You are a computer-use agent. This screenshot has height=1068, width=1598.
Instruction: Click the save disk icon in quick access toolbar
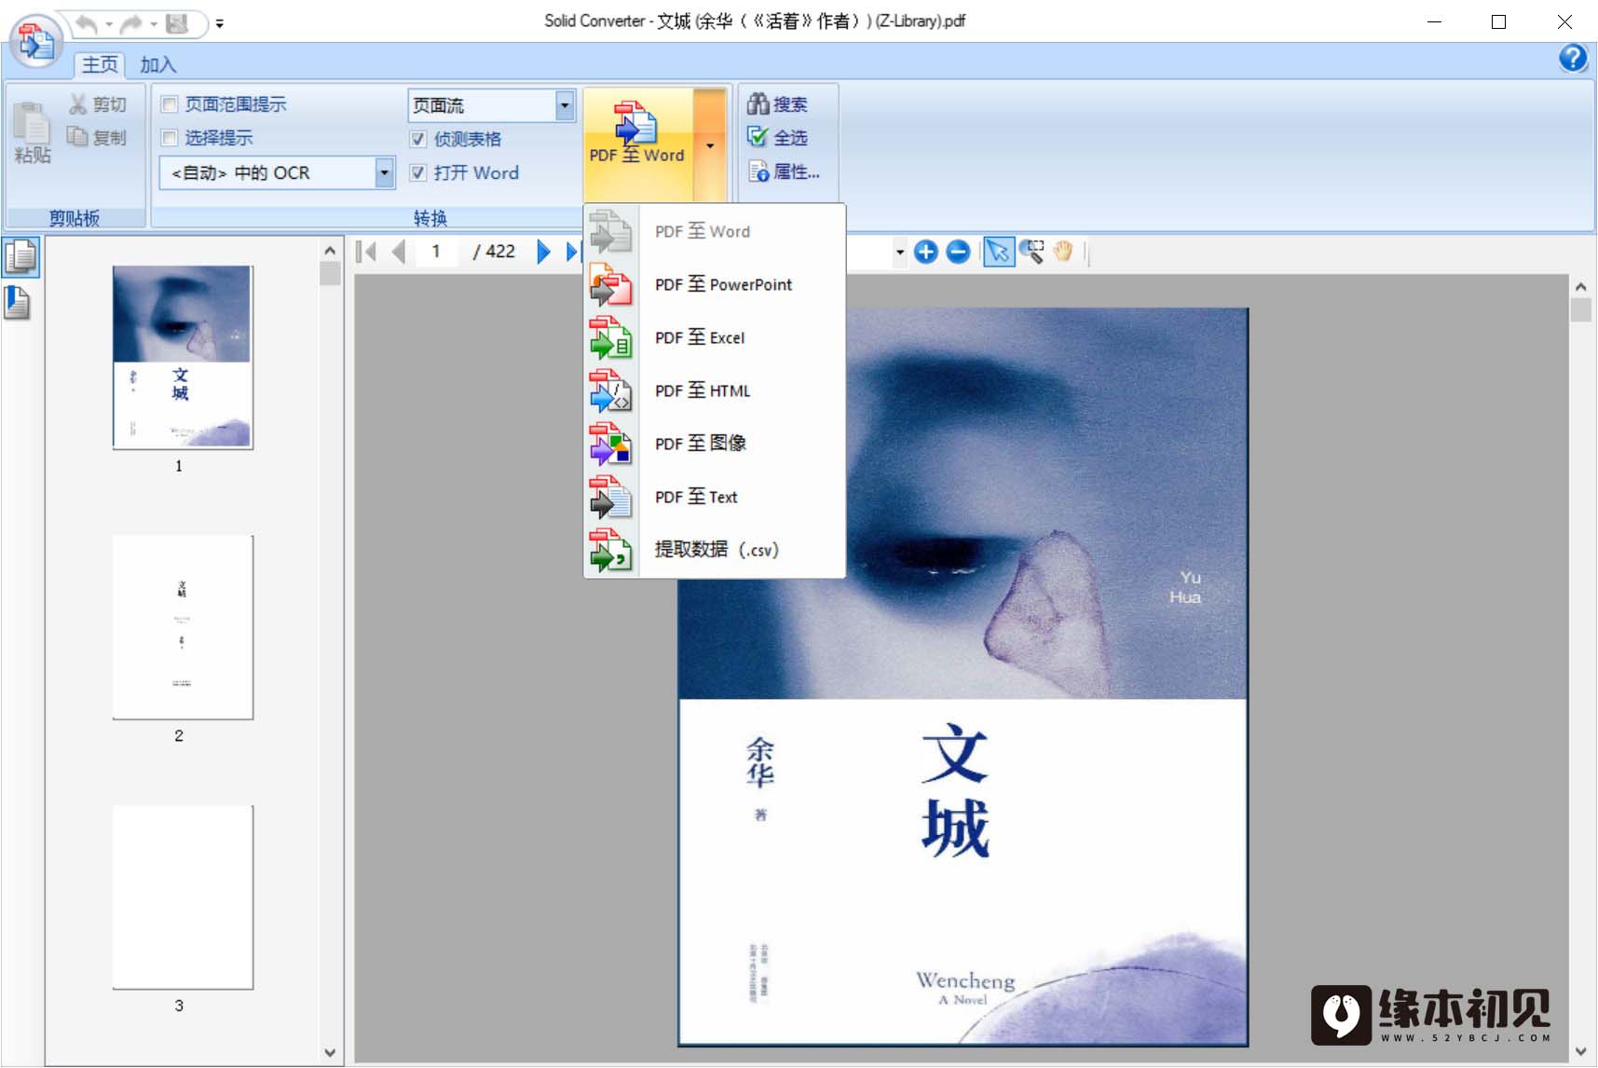(x=177, y=23)
